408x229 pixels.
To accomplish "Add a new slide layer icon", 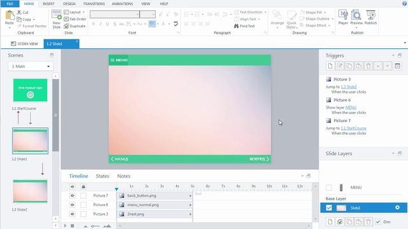I will pos(330,222).
